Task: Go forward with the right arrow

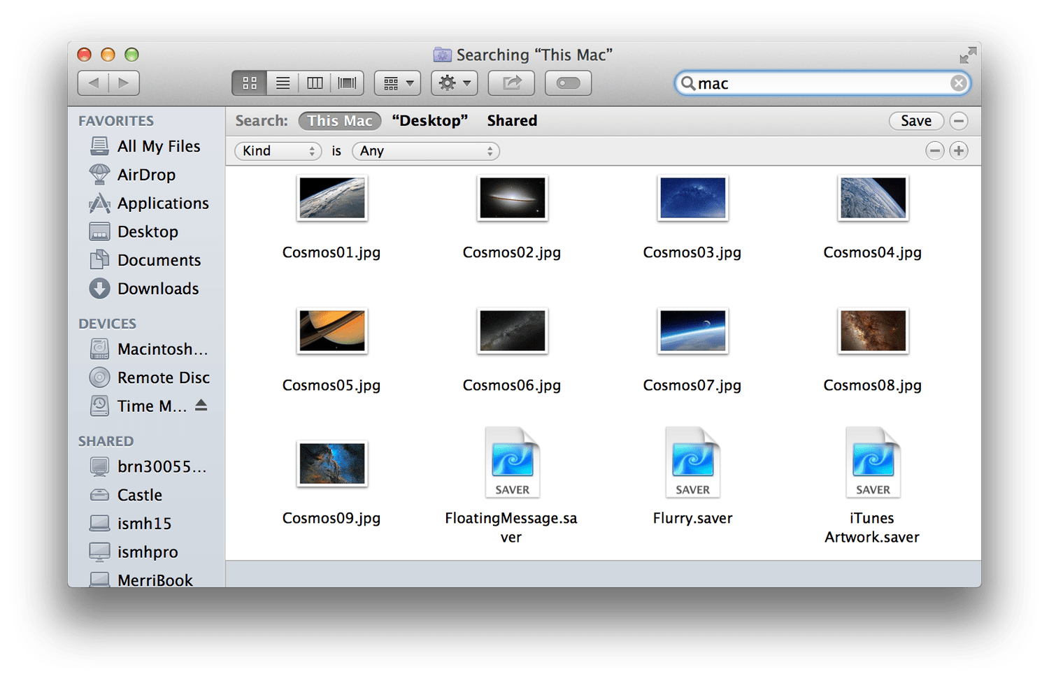Action: pos(124,83)
